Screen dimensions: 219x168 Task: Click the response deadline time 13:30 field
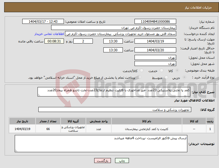[113, 41]
